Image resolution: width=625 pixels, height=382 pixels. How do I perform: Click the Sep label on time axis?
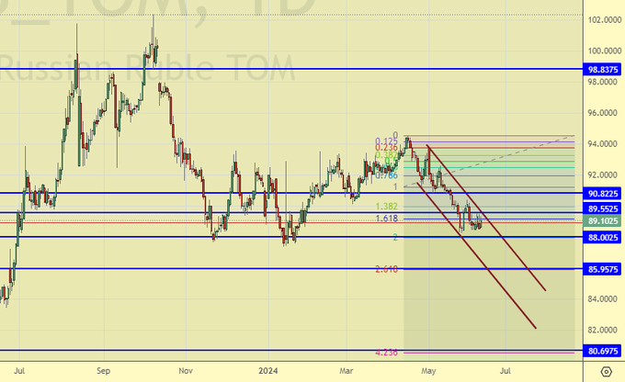click(104, 371)
